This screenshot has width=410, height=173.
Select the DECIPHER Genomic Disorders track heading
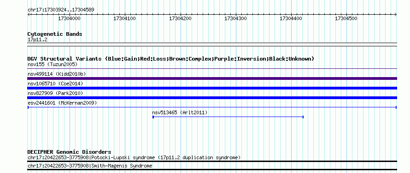(x=69, y=151)
